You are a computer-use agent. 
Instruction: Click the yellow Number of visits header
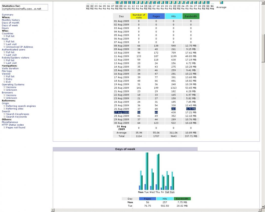pos(139,16)
